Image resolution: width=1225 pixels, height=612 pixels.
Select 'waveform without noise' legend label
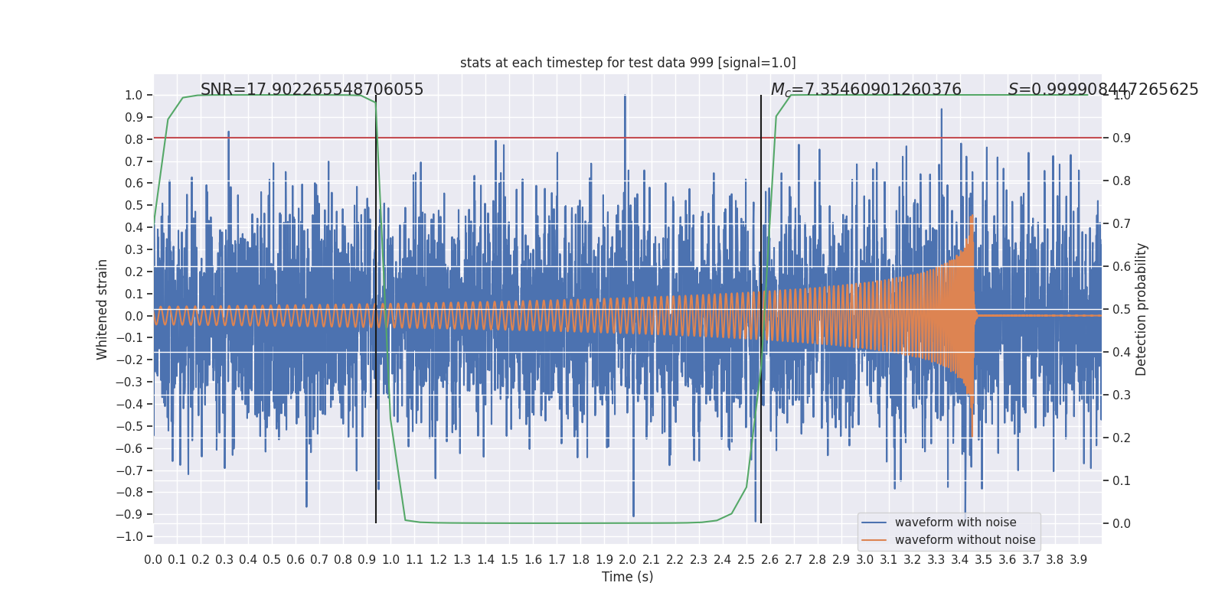965,540
